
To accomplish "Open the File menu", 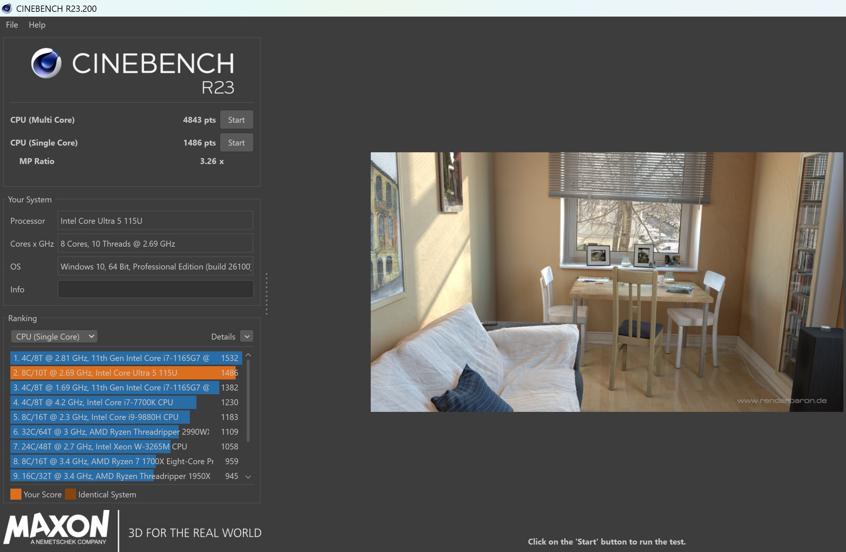I will (12, 25).
